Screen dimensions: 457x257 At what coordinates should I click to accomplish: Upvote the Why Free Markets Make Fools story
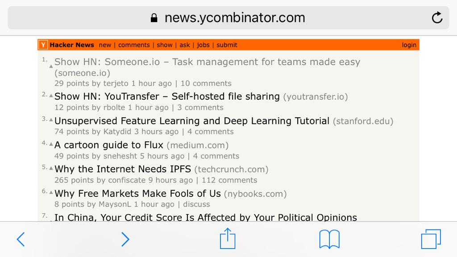click(x=51, y=192)
